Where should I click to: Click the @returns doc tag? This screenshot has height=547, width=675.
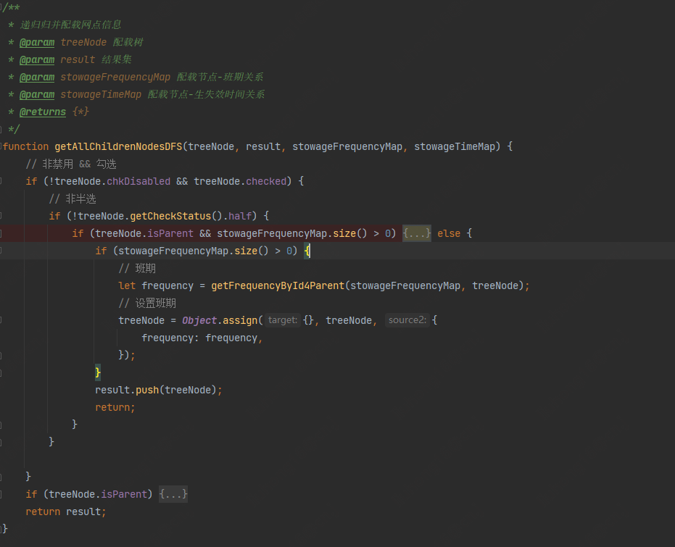[43, 112]
